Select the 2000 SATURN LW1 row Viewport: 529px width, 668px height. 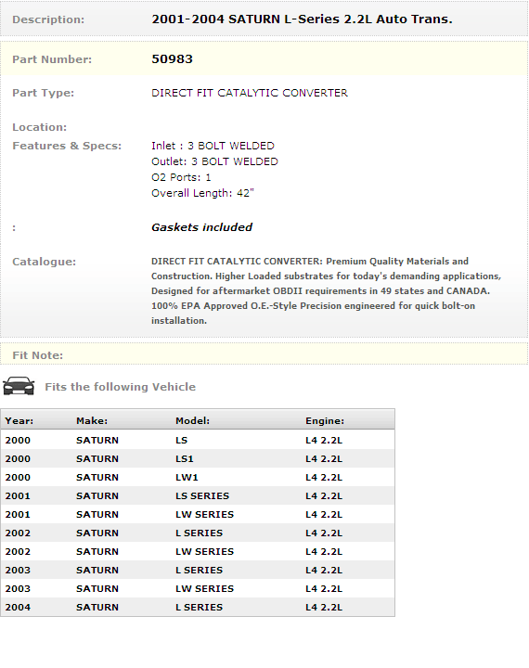tap(198, 477)
